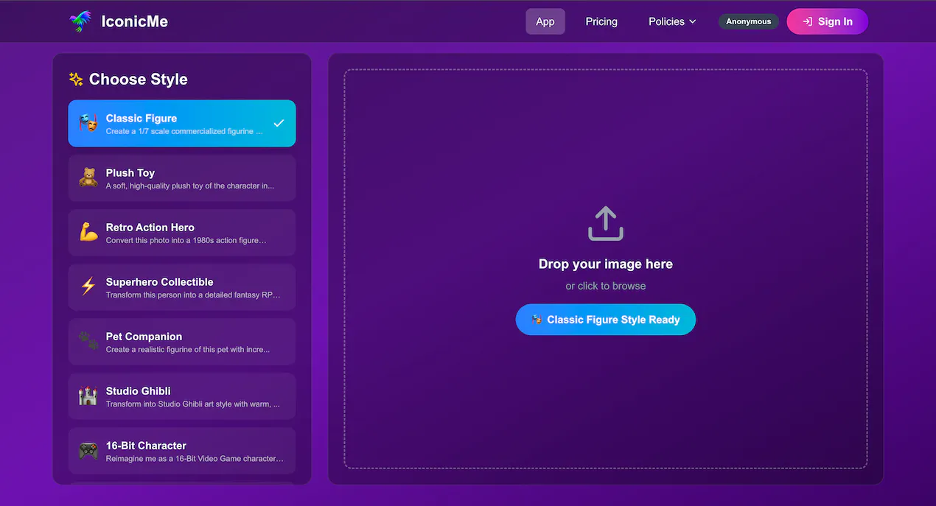Go to the Pricing page
The width and height of the screenshot is (936, 506).
pyautogui.click(x=601, y=21)
